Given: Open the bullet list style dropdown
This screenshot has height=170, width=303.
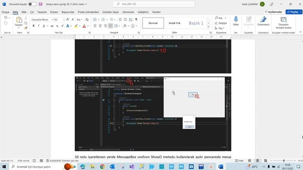Looking at the screenshot, I should point(99,20).
